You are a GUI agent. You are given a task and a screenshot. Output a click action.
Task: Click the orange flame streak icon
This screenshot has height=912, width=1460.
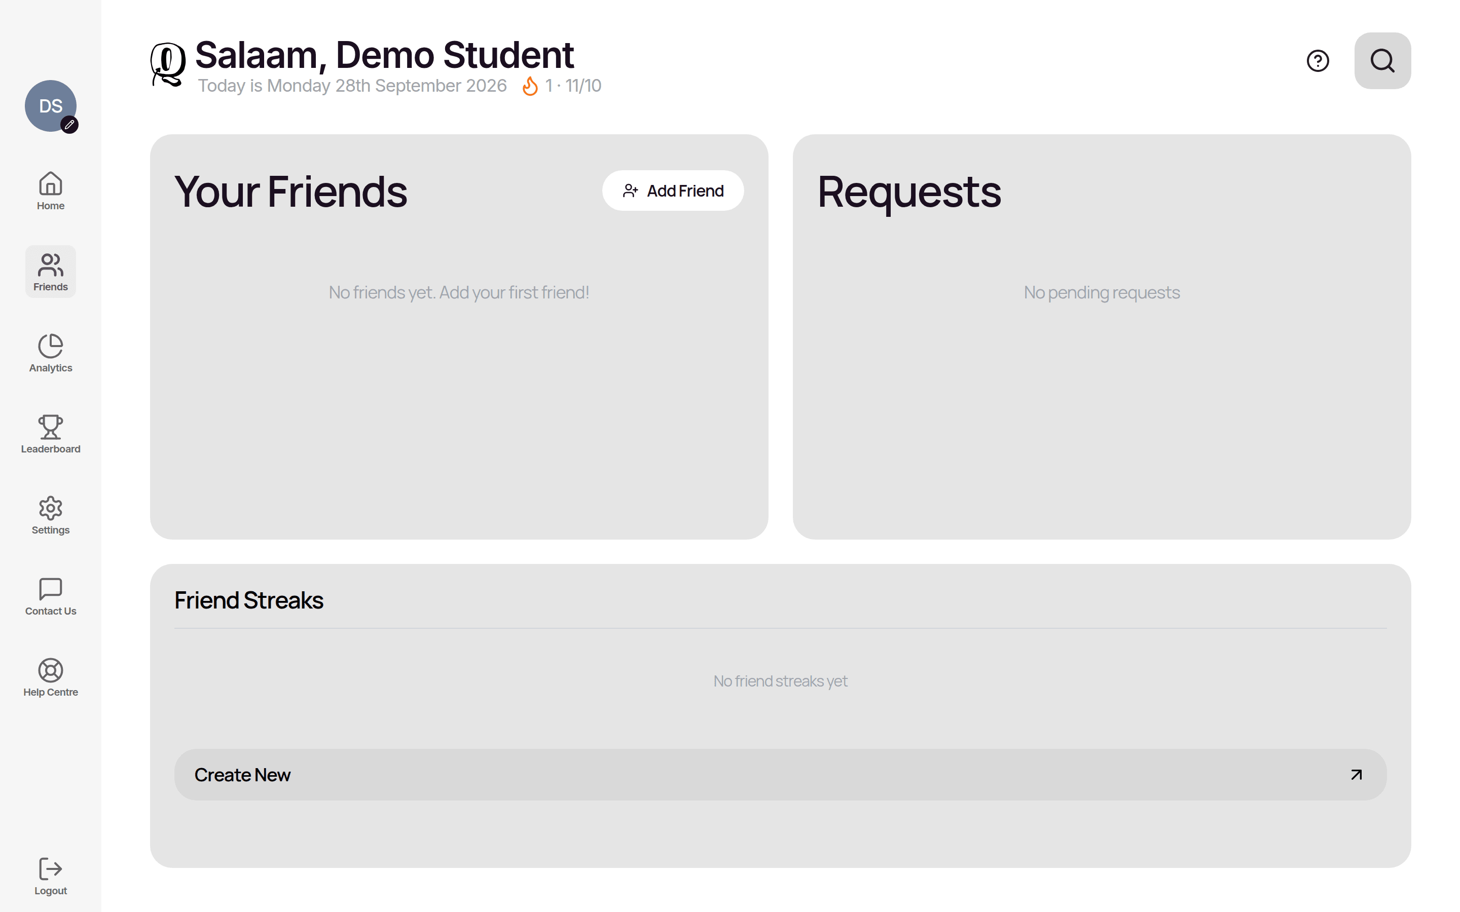(x=530, y=86)
